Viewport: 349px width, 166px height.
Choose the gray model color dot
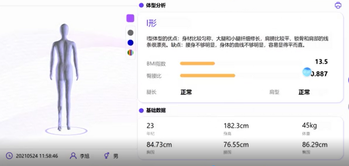pos(130,33)
